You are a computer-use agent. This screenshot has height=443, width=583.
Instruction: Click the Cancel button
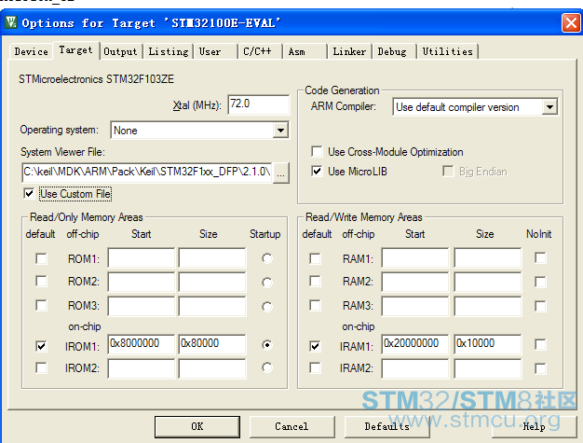(x=291, y=426)
